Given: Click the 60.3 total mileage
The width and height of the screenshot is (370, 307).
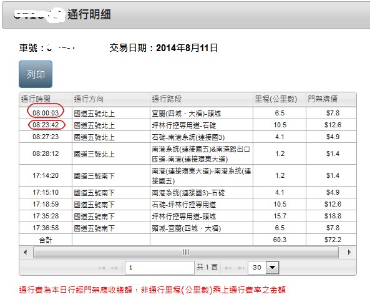Looking at the screenshot, I should [280, 240].
